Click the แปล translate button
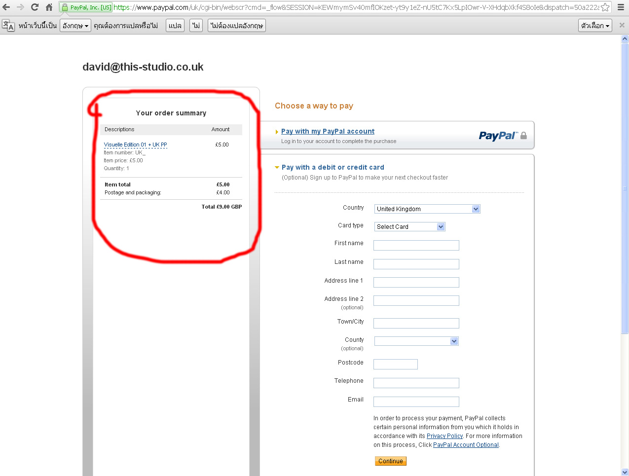This screenshot has height=476, width=629. click(x=175, y=26)
